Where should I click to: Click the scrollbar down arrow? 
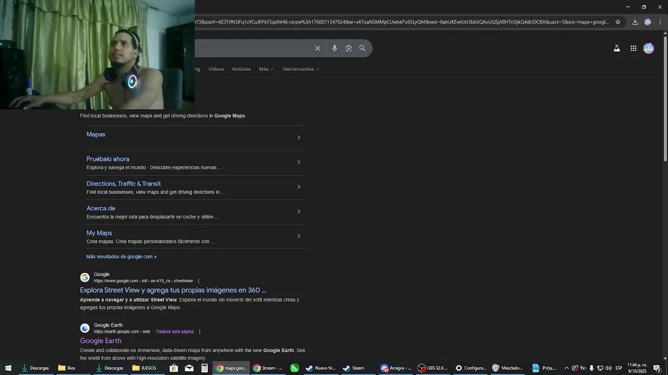pos(665,358)
